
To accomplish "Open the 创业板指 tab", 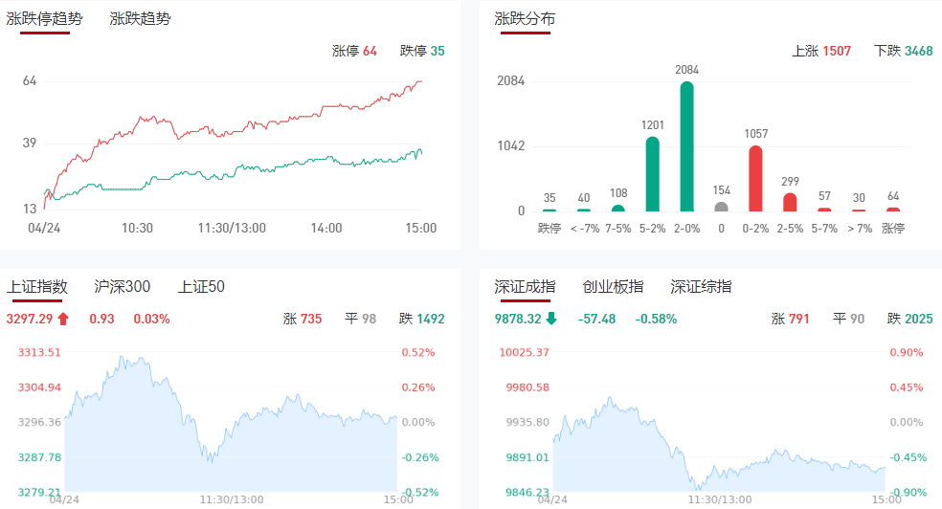I will 613,286.
